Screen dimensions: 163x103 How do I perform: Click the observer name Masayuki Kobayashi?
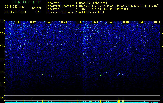coord(93,3)
